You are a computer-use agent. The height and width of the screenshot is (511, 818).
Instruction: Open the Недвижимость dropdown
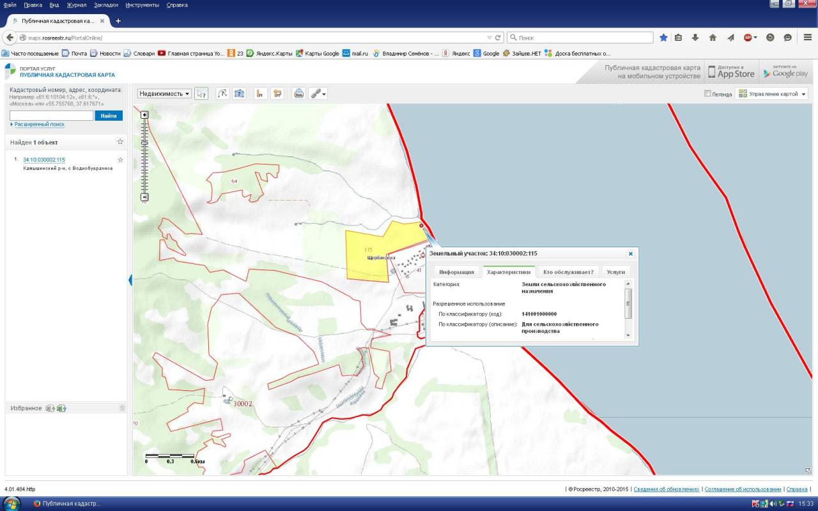tap(164, 93)
